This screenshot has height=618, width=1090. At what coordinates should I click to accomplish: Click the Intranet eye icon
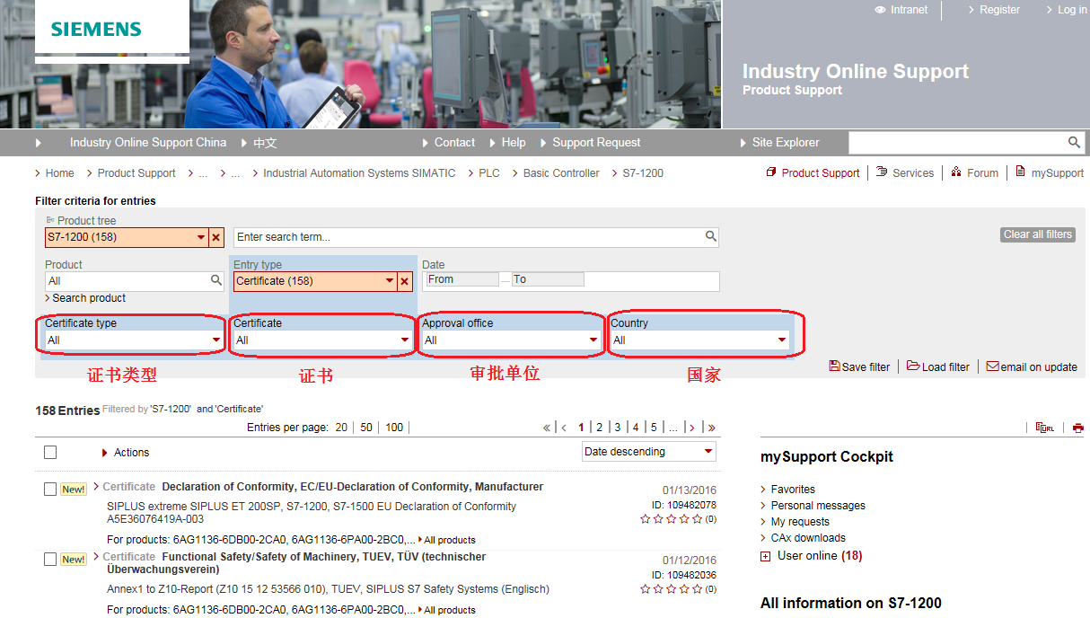(880, 10)
